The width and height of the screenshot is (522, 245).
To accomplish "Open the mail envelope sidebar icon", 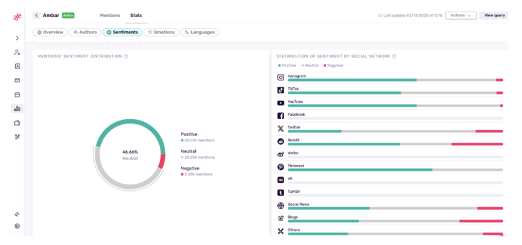I will pyautogui.click(x=18, y=80).
